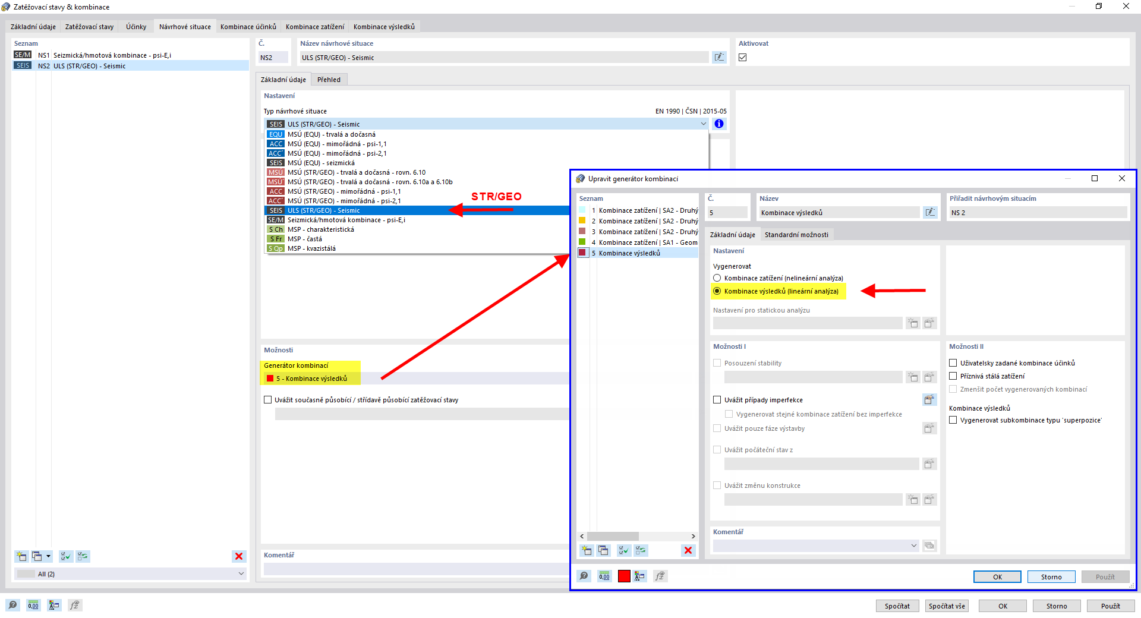This screenshot has width=1141, height=618.
Task: Select 'Kombinace zatížení (nelineární analýza)' radio button
Action: (x=717, y=278)
